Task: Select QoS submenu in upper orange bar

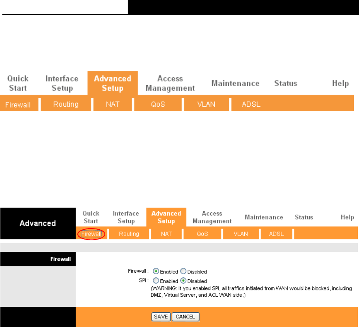Action: [158, 104]
